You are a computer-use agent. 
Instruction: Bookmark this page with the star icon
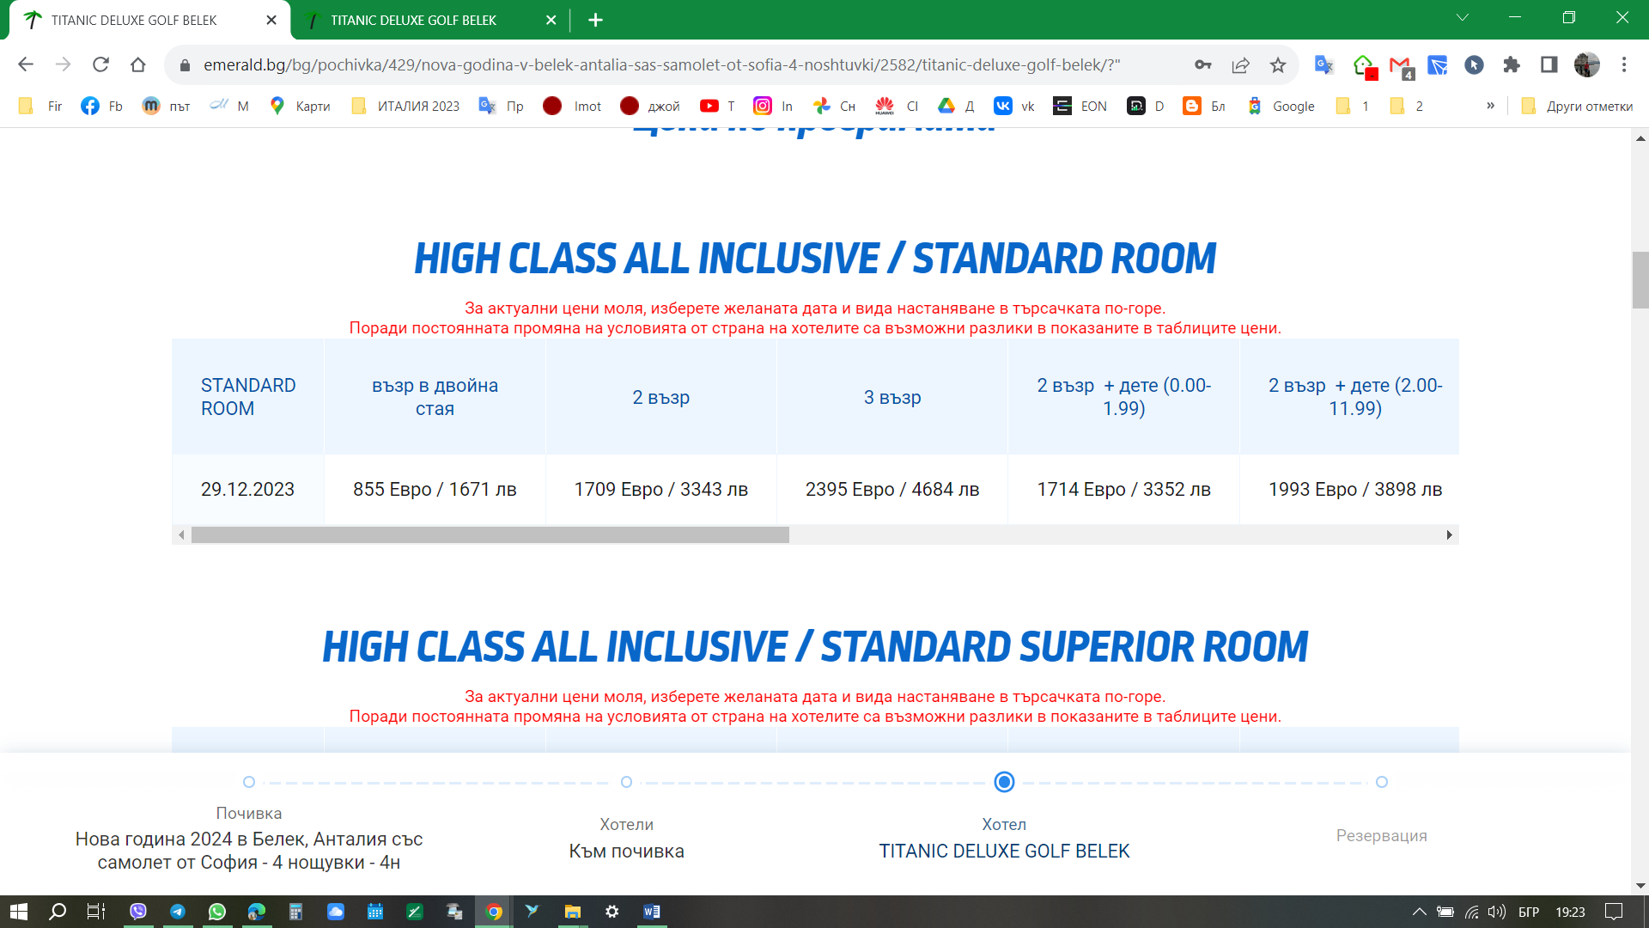[1278, 64]
